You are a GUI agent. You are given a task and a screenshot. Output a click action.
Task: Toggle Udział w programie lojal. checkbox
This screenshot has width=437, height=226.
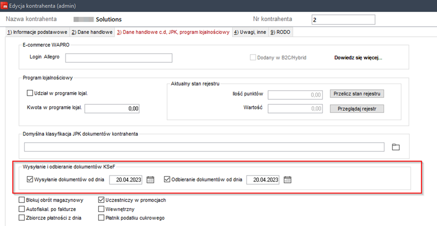(30, 93)
